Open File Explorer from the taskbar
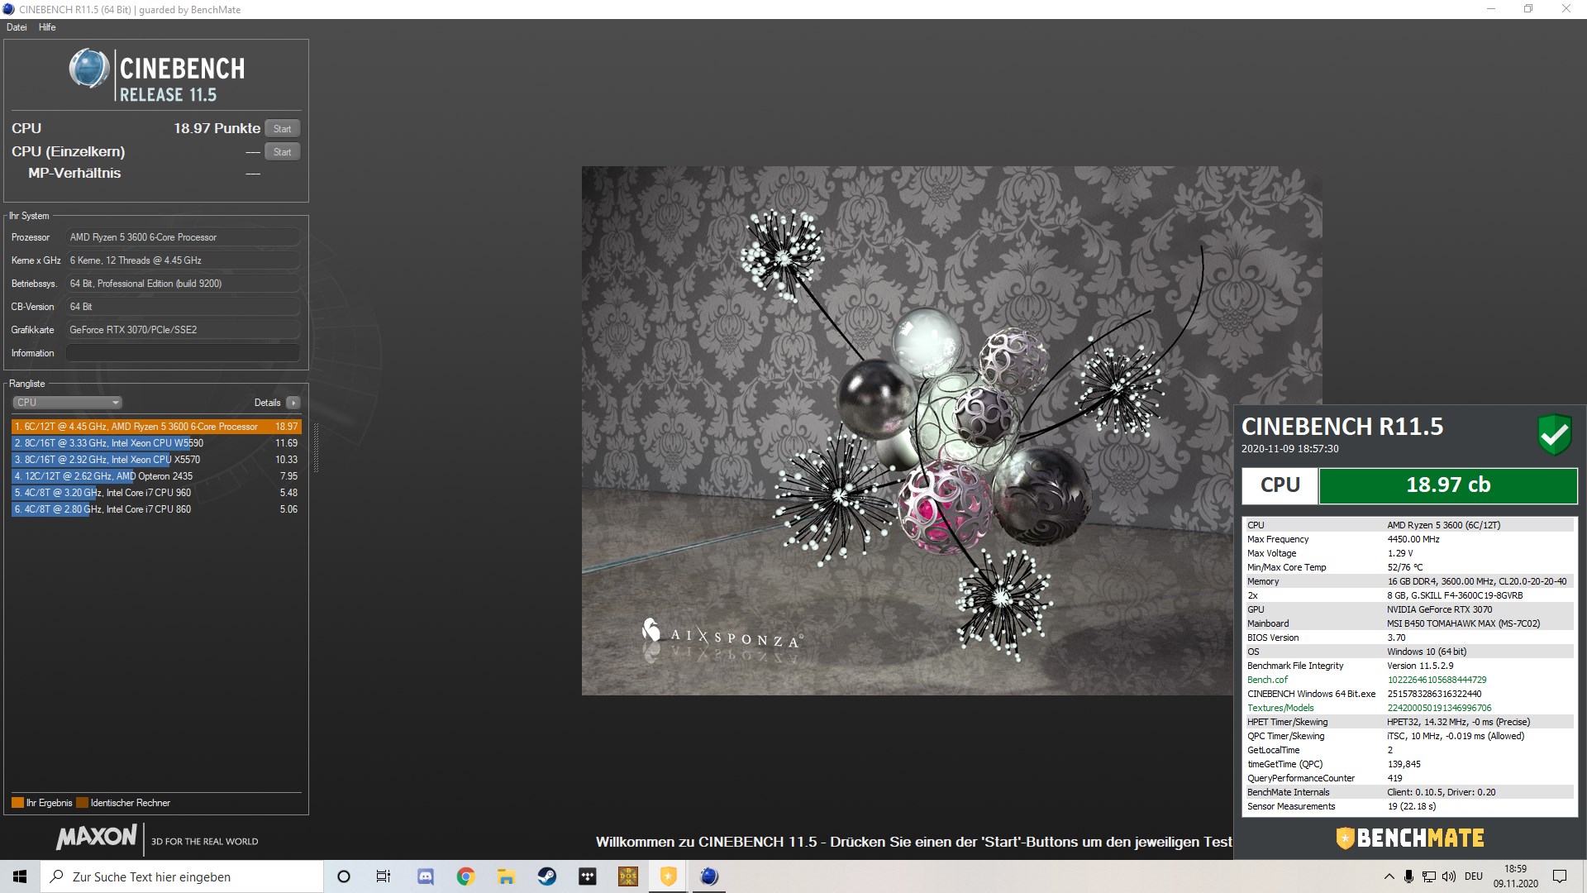The height and width of the screenshot is (893, 1587). (507, 876)
